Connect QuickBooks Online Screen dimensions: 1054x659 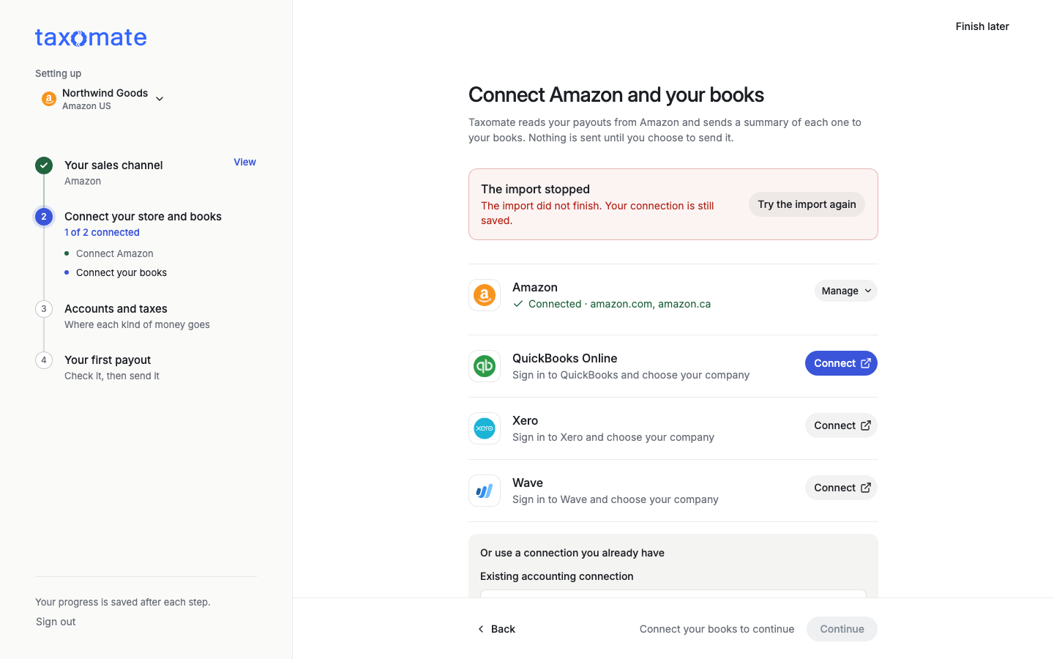841,363
